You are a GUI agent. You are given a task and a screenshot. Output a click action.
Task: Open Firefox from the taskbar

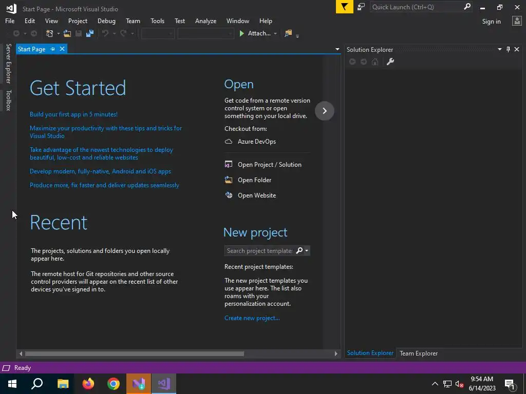click(88, 384)
